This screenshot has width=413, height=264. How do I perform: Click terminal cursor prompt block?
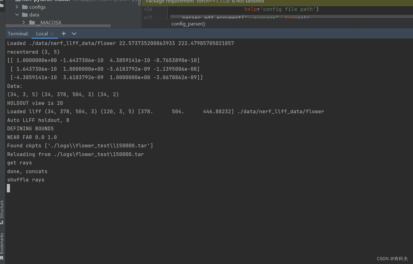pyautogui.click(x=8, y=188)
